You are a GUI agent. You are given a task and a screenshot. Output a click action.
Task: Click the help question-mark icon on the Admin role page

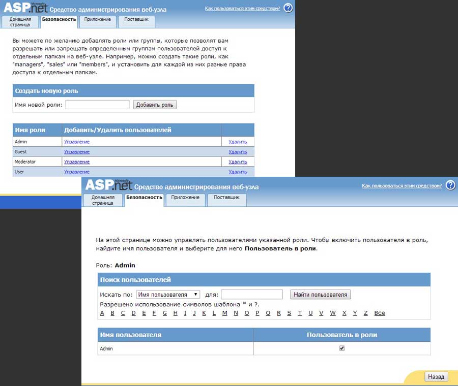pyautogui.click(x=450, y=185)
